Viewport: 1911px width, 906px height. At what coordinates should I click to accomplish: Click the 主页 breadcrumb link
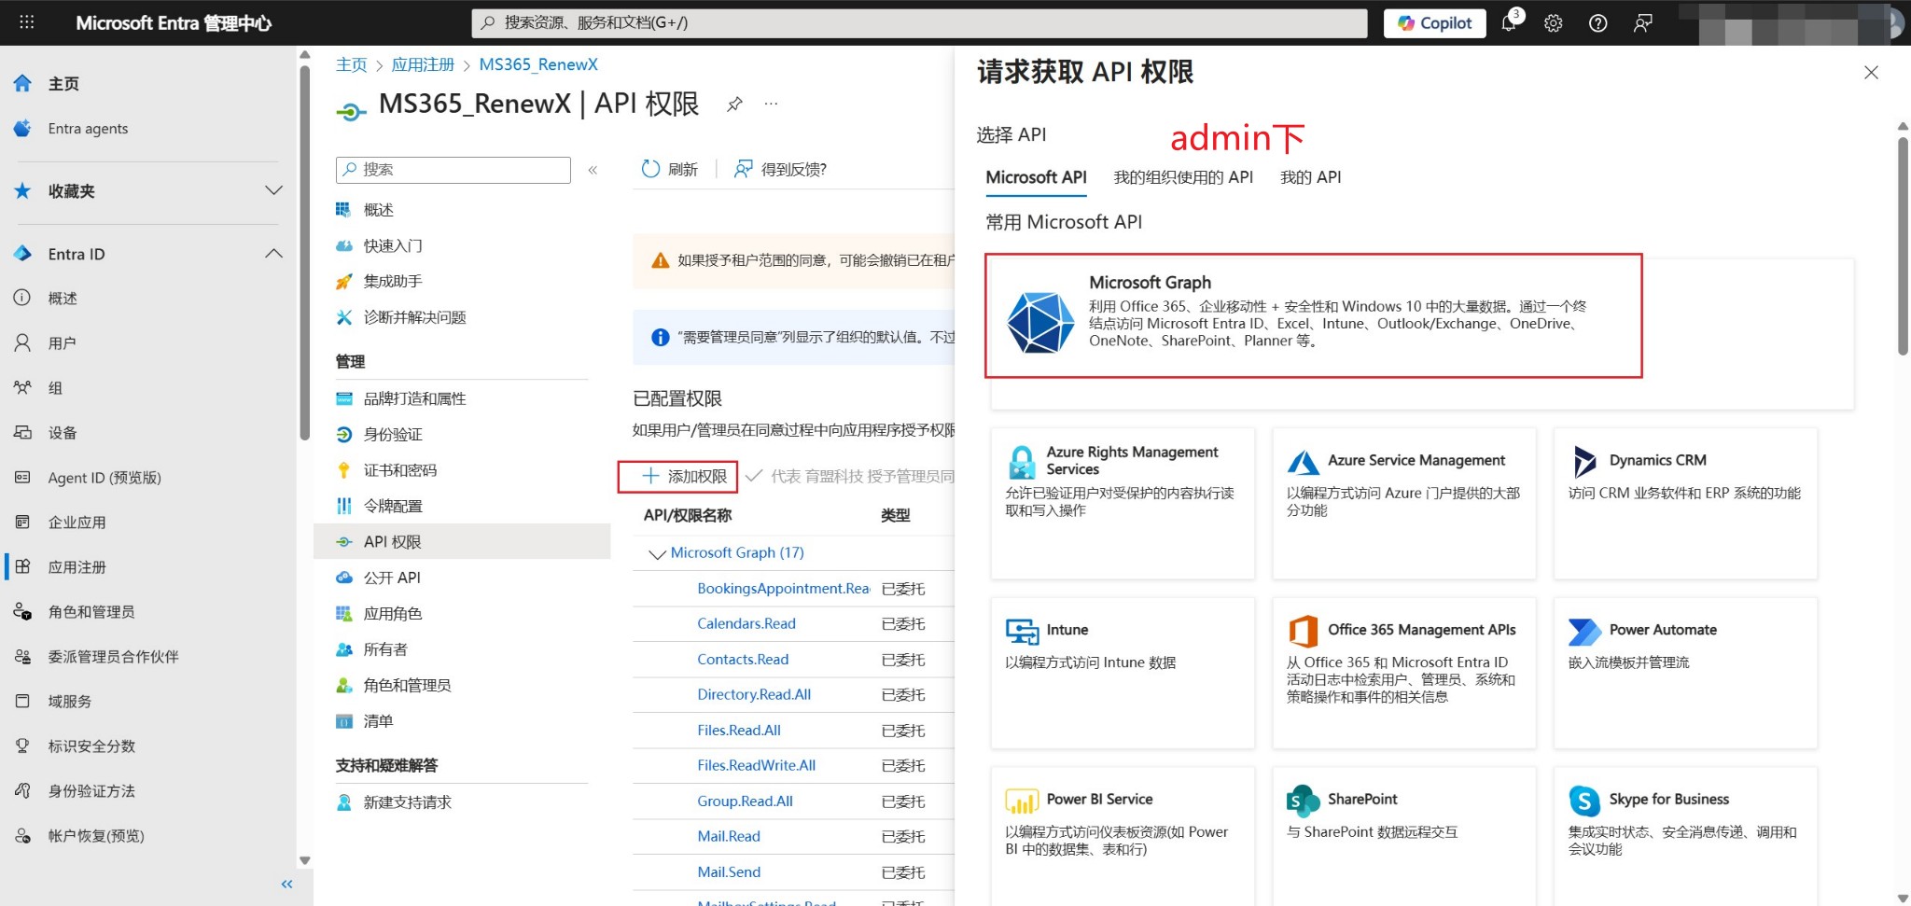351,64
